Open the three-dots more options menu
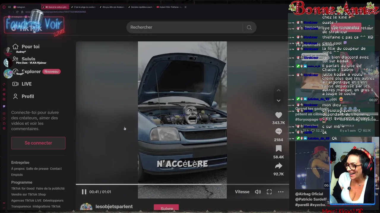The image size is (380, 213). 281,192
